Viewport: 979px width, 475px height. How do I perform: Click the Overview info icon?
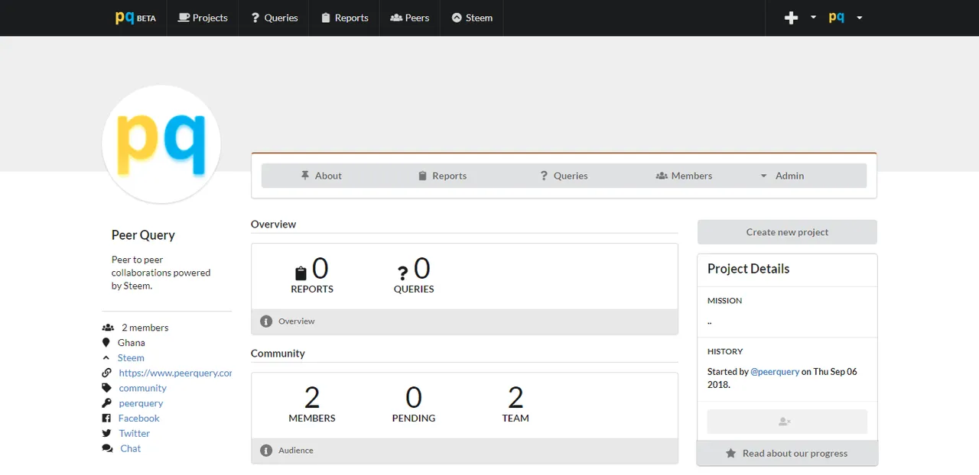click(266, 322)
